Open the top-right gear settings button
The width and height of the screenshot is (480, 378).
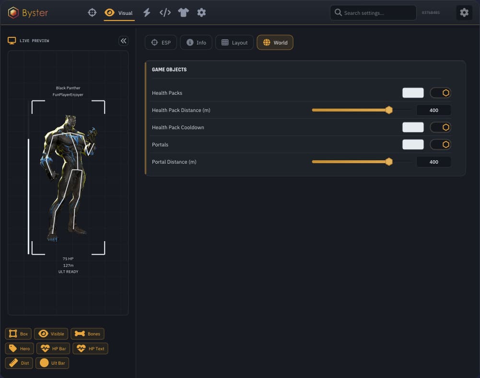[x=464, y=12]
